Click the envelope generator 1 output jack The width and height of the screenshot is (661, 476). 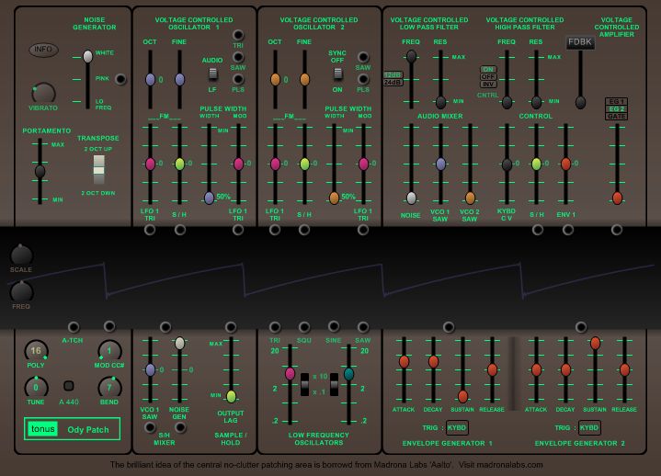[x=449, y=327]
